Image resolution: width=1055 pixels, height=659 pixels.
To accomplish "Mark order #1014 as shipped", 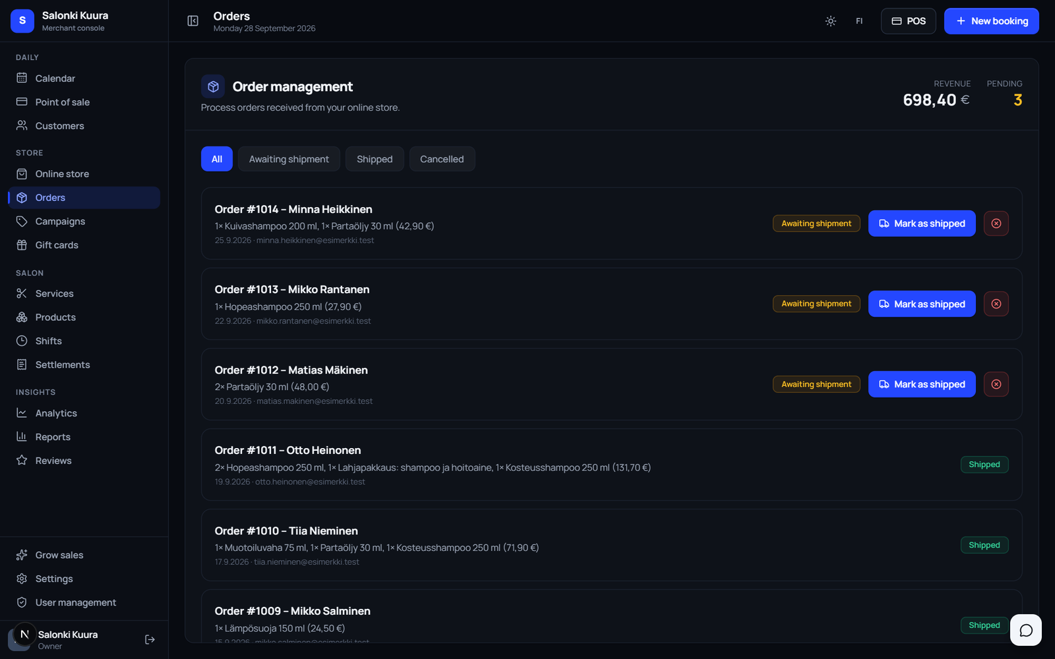I will click(x=922, y=223).
